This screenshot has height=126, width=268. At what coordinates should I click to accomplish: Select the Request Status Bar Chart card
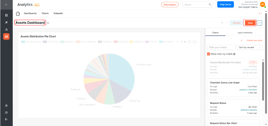[x=233, y=122]
